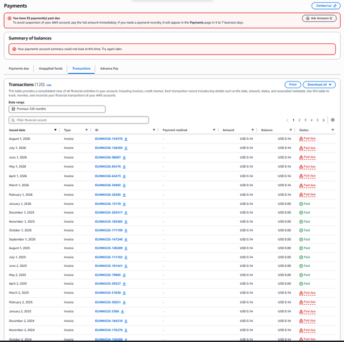Open the Advance Pay tab
The height and width of the screenshot is (342, 344).
click(x=109, y=68)
